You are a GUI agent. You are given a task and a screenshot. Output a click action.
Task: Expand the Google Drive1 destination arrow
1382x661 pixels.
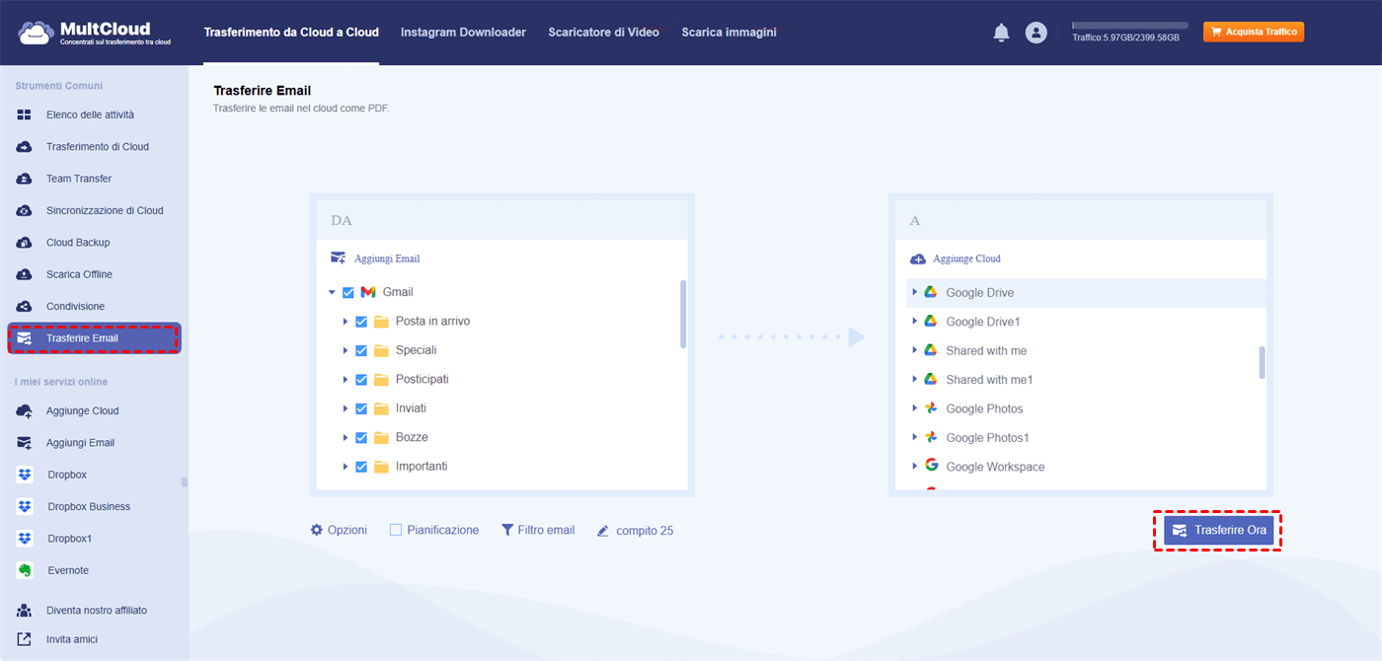[x=915, y=322]
